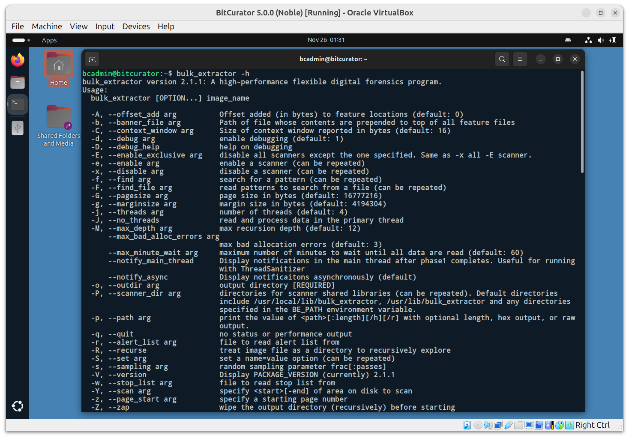Click the VirtualBox optical disc status icon
The width and height of the screenshot is (629, 438).
tap(478, 425)
